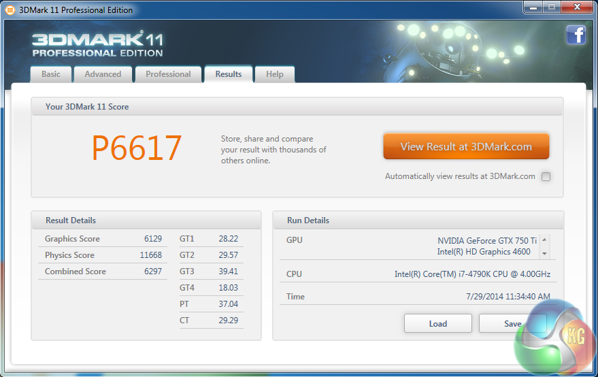Click the Combined Score label
Viewport: 598px width, 377px height.
[76, 272]
